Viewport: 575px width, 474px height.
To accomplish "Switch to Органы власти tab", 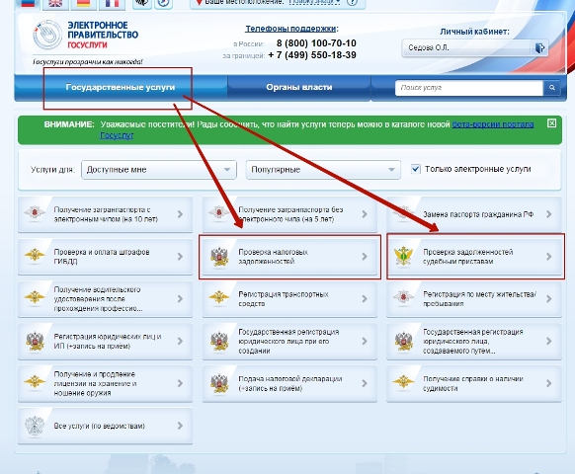I will click(299, 87).
